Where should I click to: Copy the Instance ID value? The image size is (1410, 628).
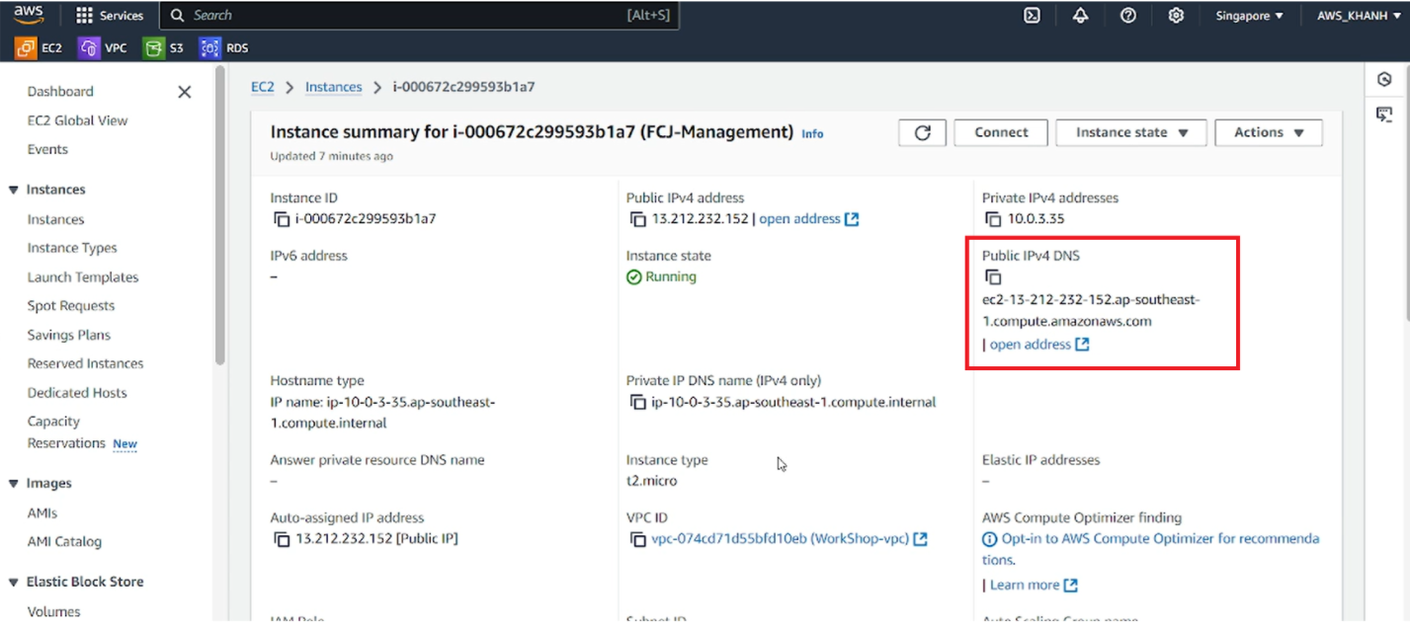point(281,219)
